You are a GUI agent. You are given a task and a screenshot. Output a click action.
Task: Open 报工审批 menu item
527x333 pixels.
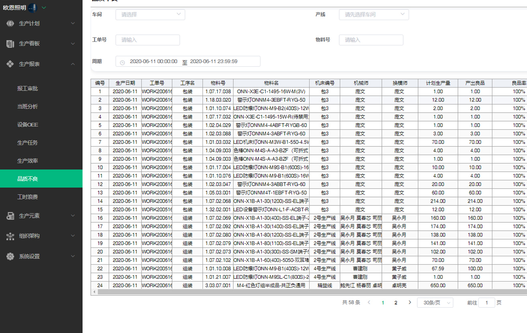click(28, 88)
